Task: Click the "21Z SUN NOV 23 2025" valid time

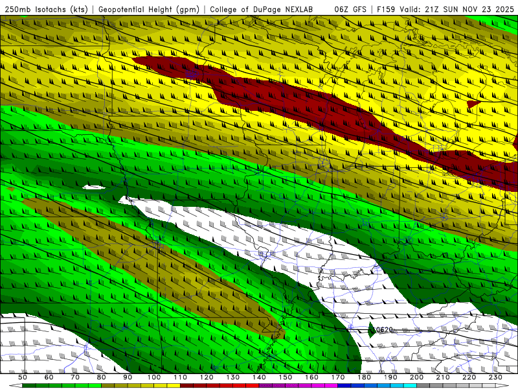Action: 469,9
